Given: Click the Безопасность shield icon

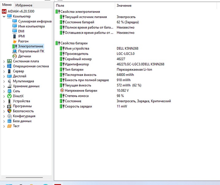Looking at the screenshot, I should 10,111.
